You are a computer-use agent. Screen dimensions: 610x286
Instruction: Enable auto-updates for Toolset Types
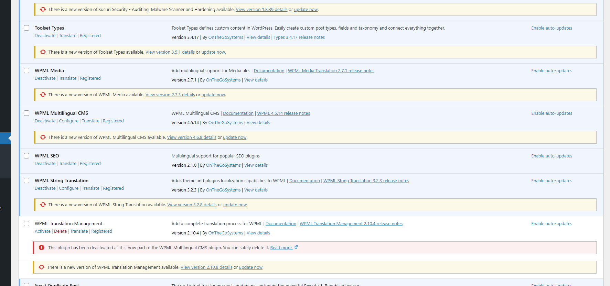pos(552,28)
